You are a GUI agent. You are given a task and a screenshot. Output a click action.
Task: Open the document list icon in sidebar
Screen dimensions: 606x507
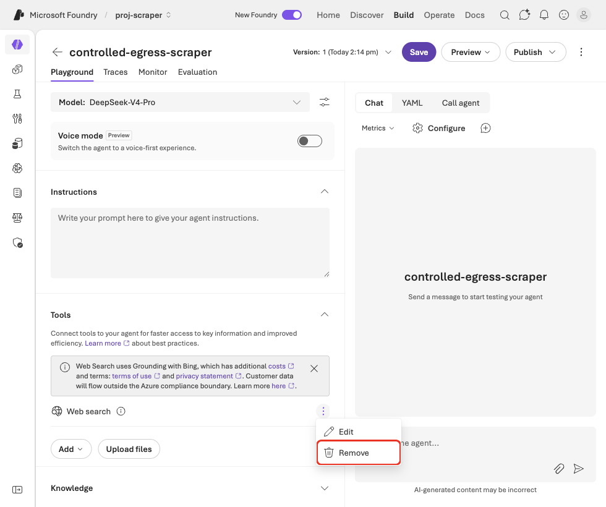click(x=17, y=193)
